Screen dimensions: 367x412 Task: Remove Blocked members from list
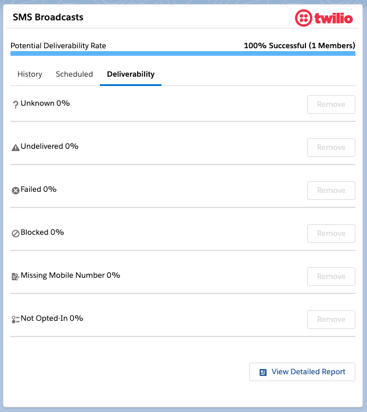click(331, 234)
